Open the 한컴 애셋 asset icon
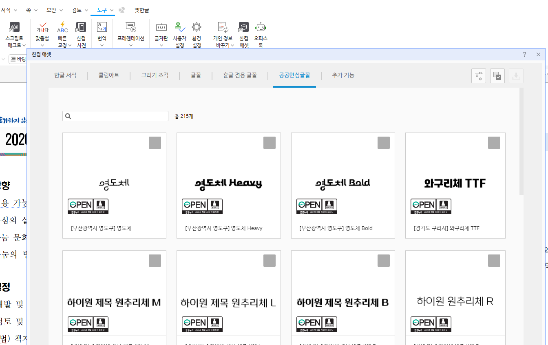This screenshot has height=345, width=548. 244,27
